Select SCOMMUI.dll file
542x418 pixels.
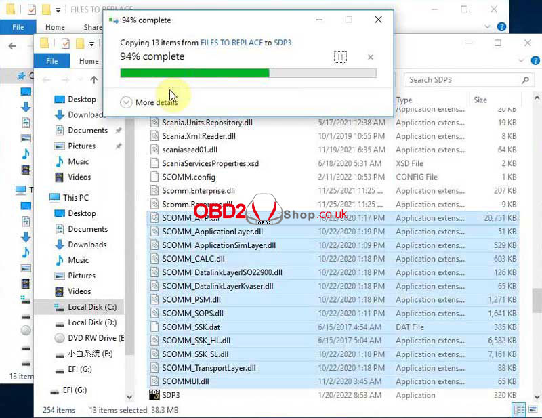coord(186,381)
